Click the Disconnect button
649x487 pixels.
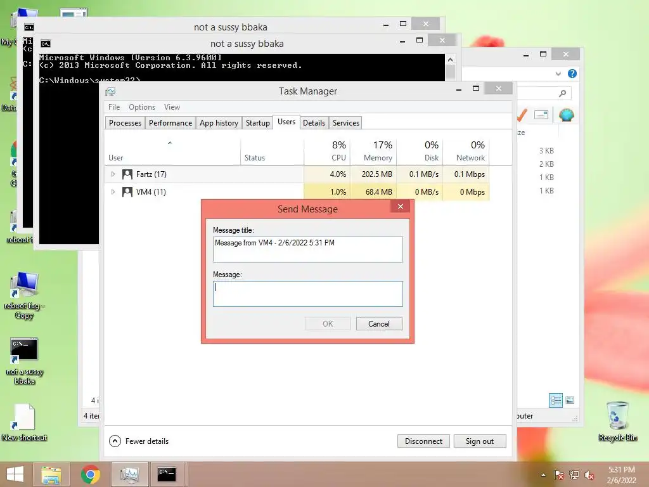point(423,441)
